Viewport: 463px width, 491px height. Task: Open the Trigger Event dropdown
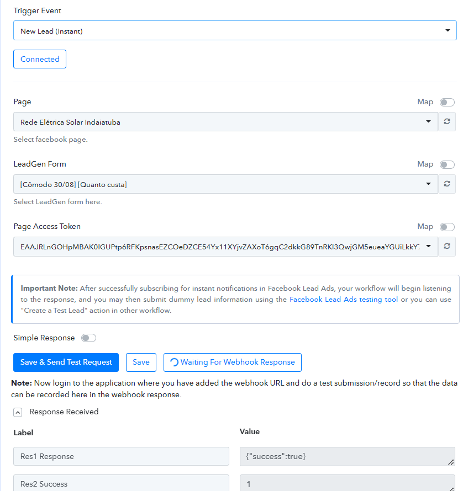point(235,30)
